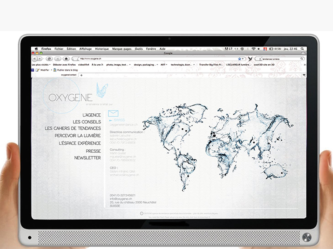Go to the NEWSLETTER link

(x=87, y=158)
